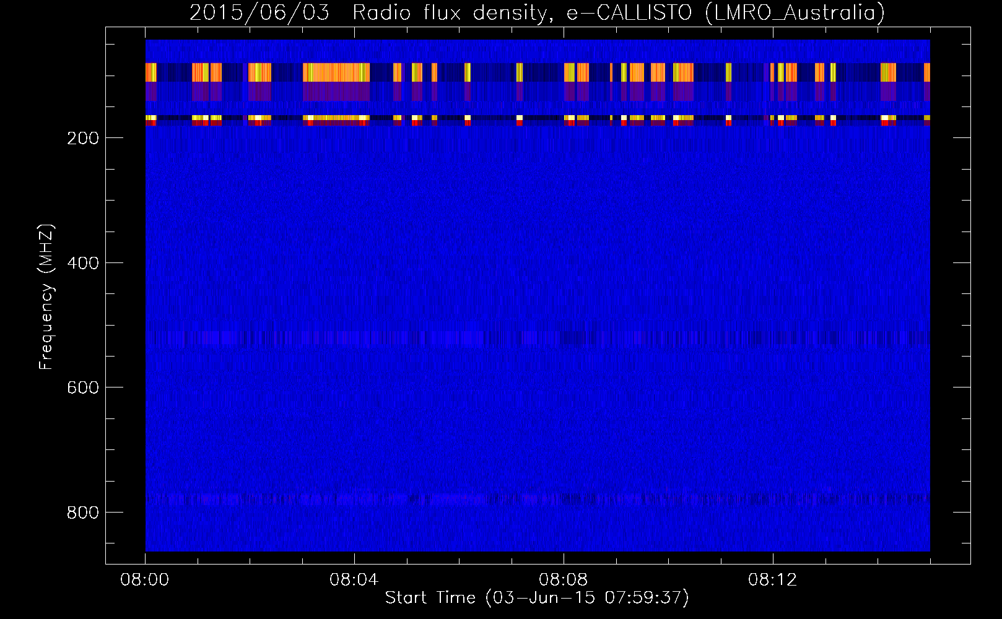Click the '08:08' time tick label
This screenshot has width=1002, height=619.
tap(564, 580)
